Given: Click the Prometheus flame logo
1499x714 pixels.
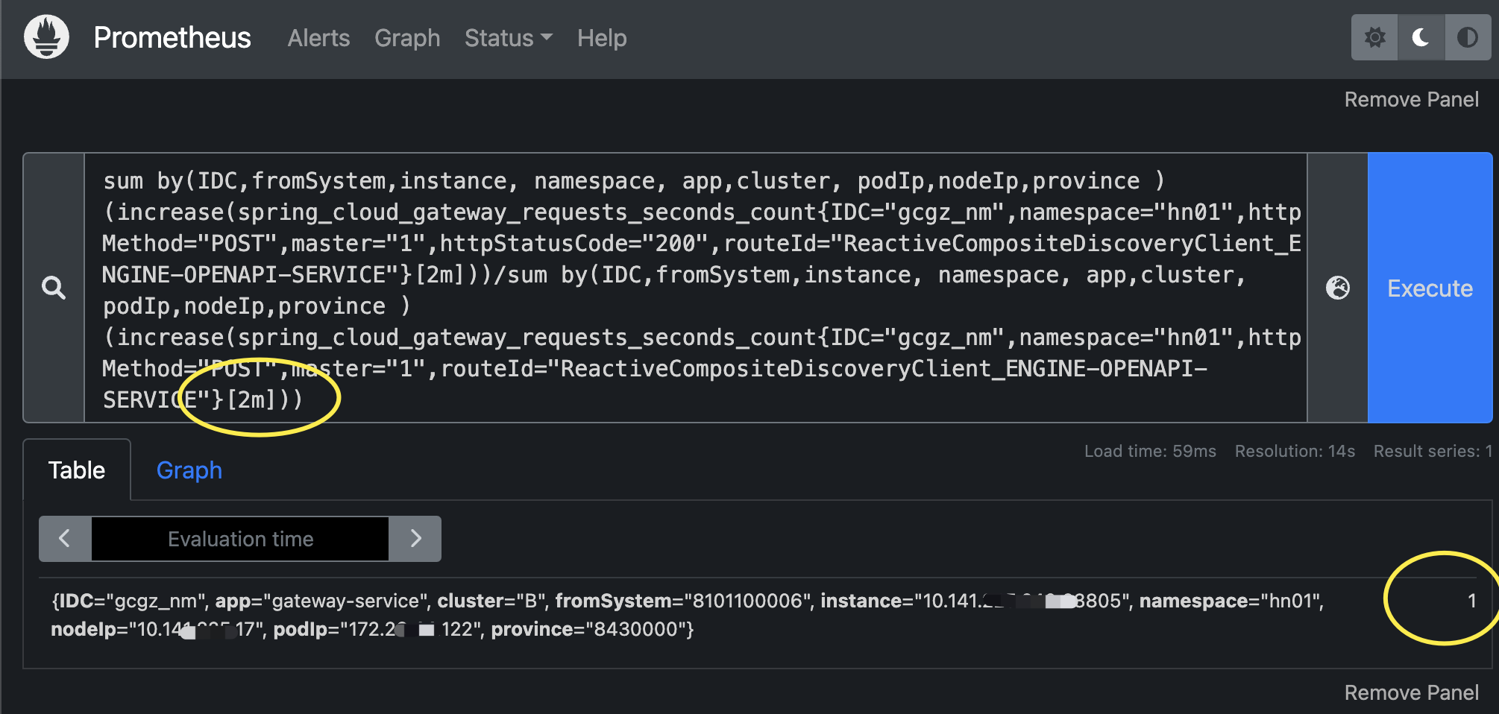Looking at the screenshot, I should [x=46, y=37].
